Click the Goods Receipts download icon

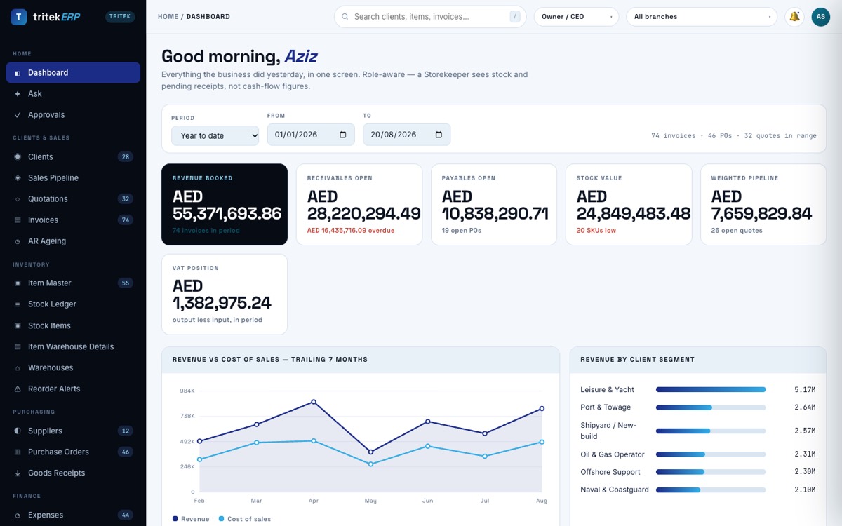click(x=18, y=473)
